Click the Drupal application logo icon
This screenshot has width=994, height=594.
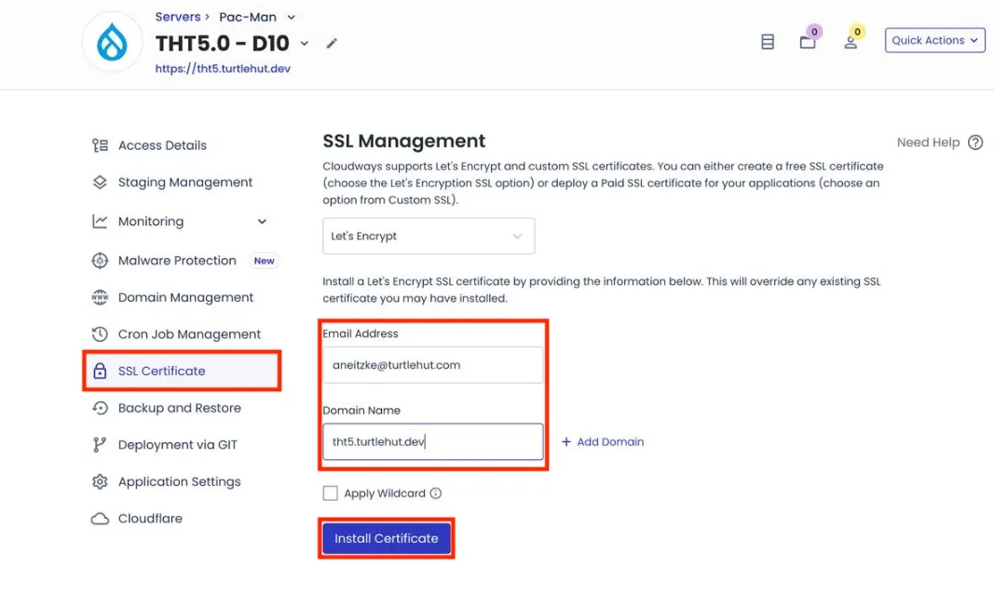point(111,43)
